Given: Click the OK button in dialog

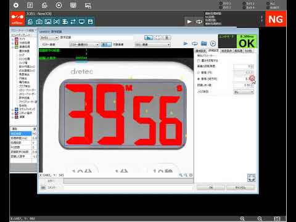Looking at the screenshot, I should [x=211, y=187].
